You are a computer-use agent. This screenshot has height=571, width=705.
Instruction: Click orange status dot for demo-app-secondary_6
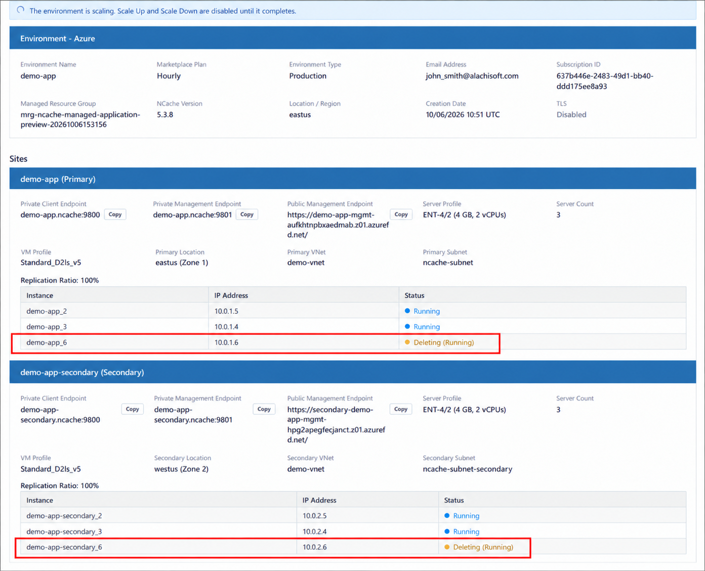[447, 547]
